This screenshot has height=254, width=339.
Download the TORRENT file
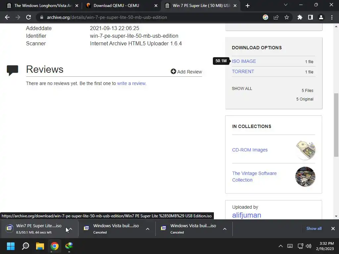coord(243,71)
